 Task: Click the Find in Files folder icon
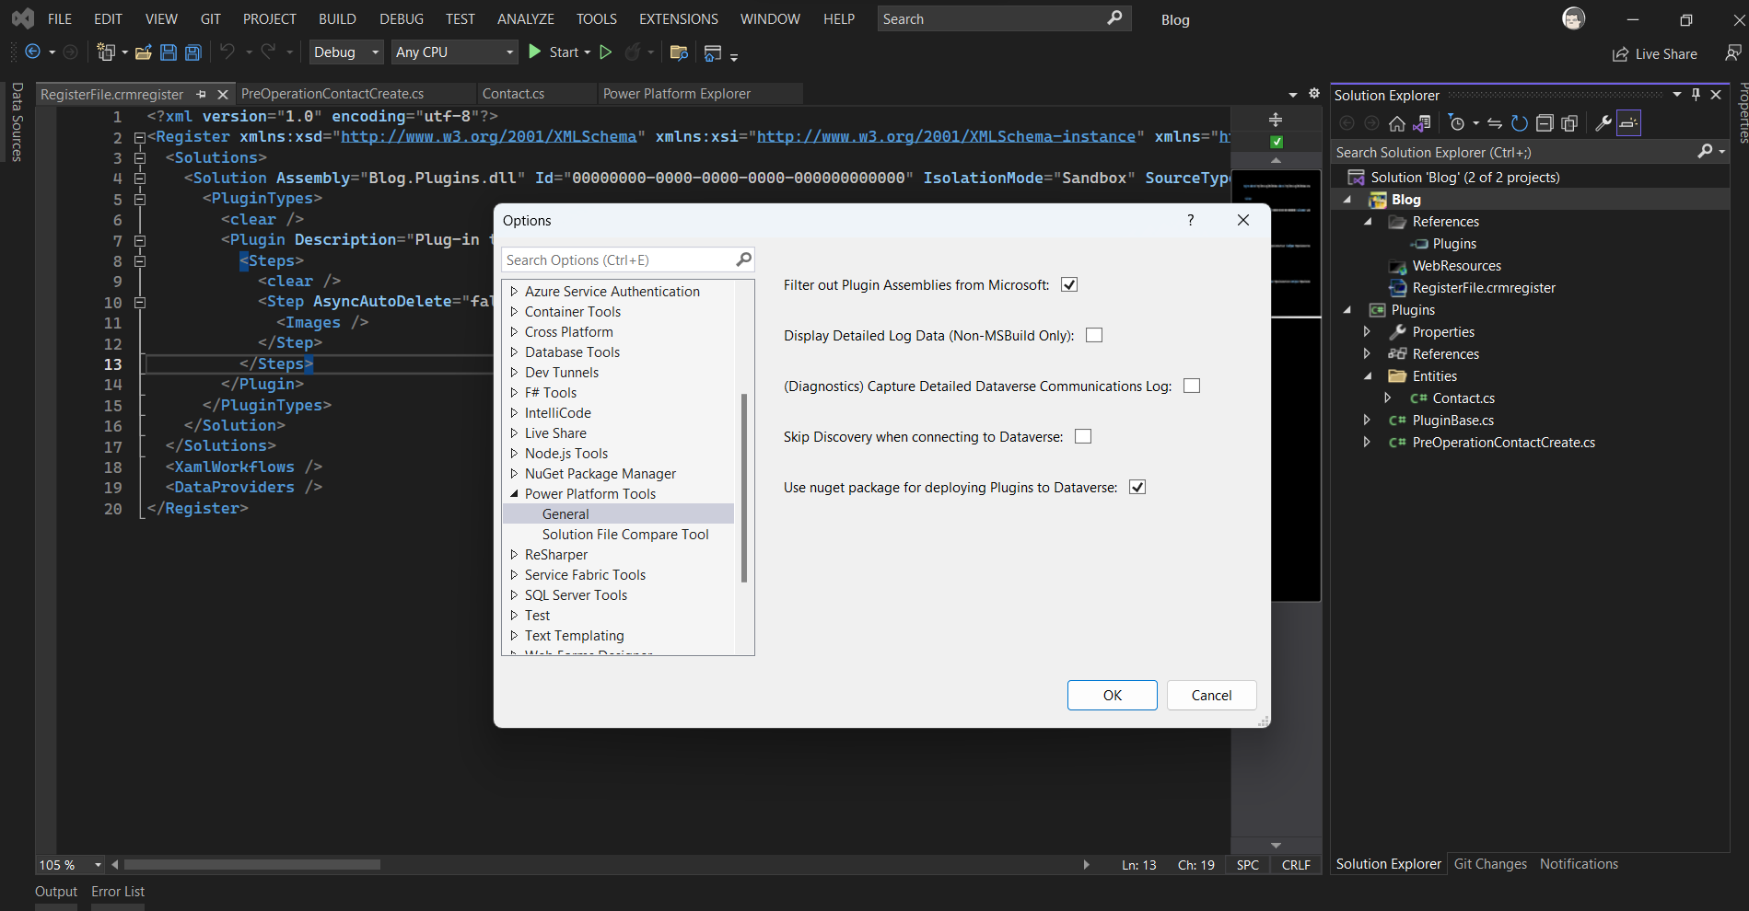tap(679, 52)
